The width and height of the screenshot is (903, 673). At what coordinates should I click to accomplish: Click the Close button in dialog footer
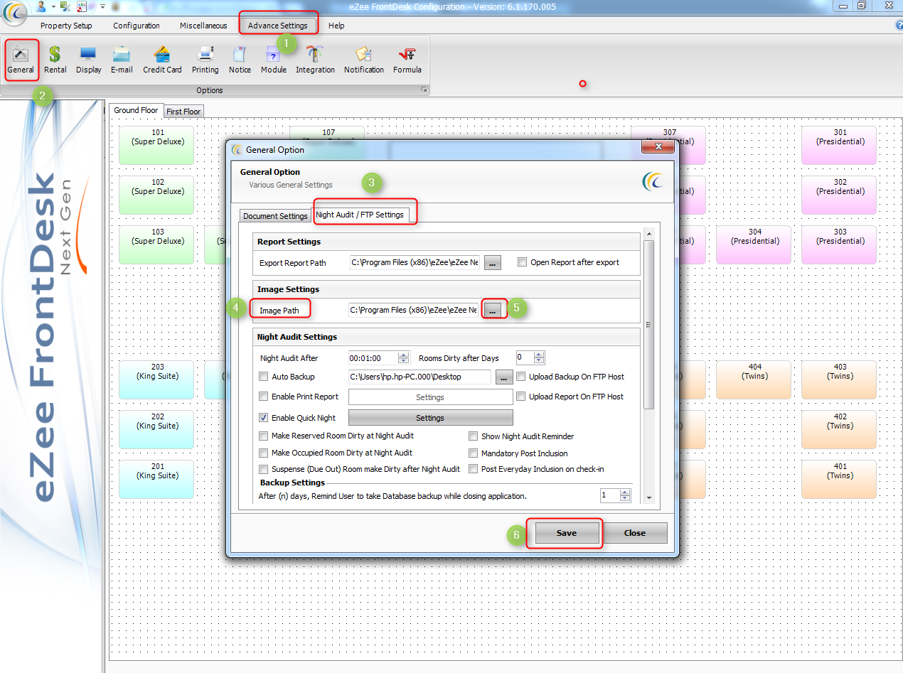click(x=635, y=533)
